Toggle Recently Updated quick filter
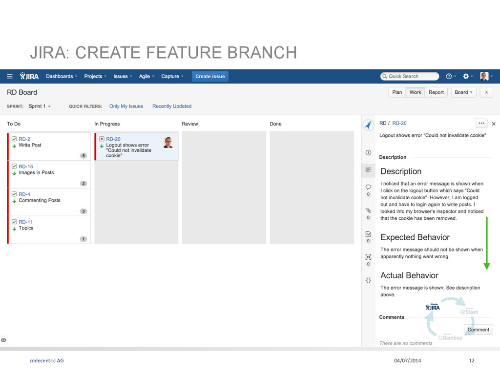This screenshot has height=375, width=500. 172,106
